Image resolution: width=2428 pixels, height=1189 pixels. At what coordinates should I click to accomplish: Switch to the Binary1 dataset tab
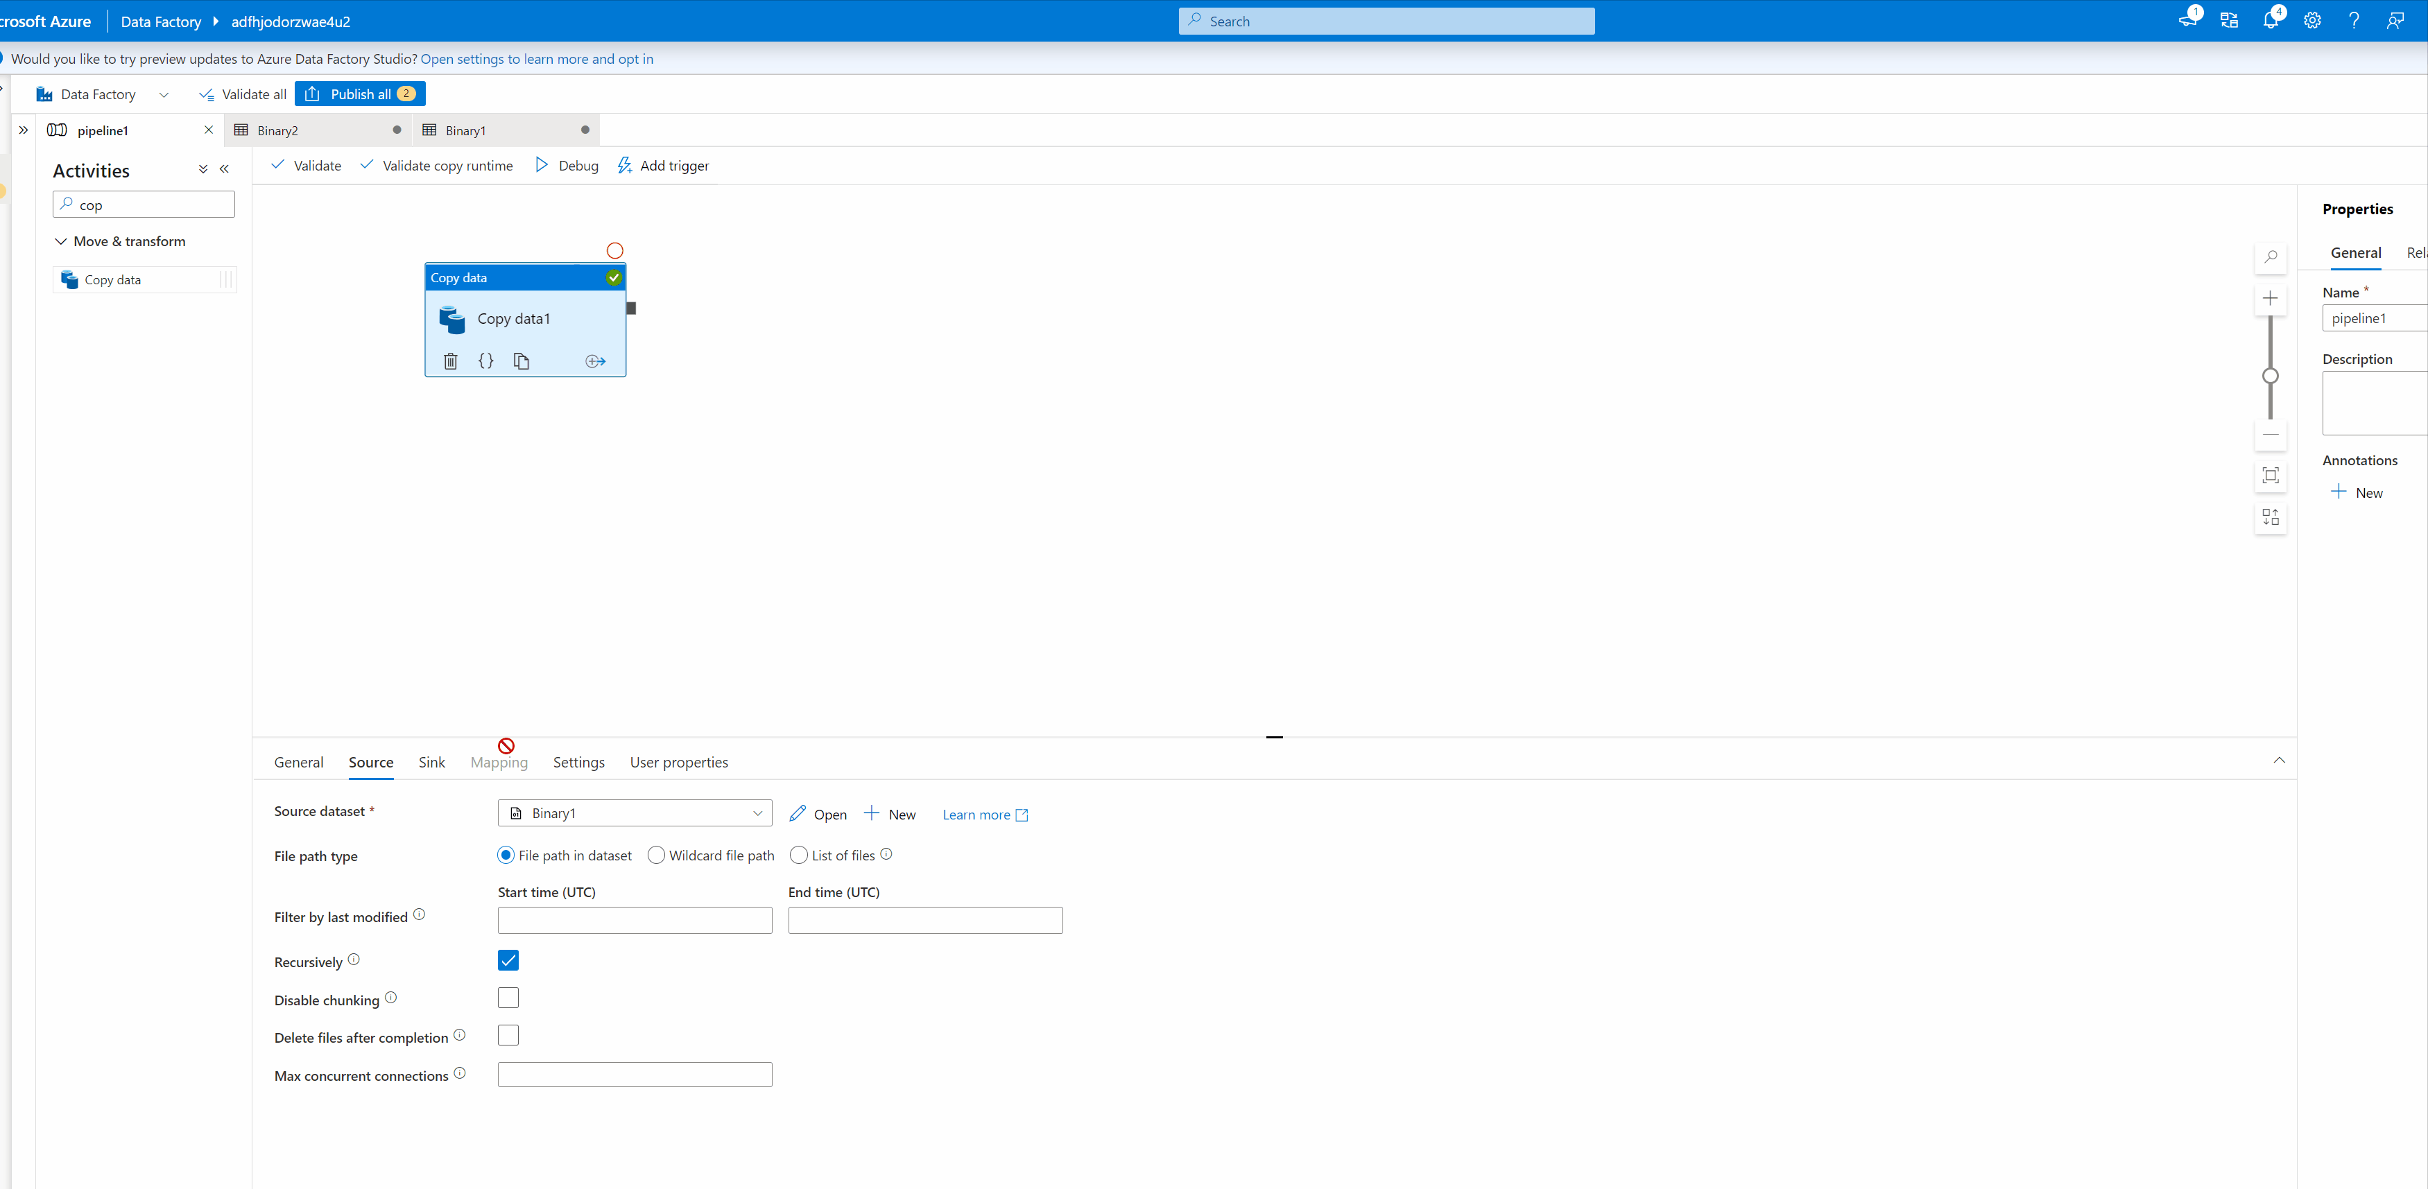point(506,130)
